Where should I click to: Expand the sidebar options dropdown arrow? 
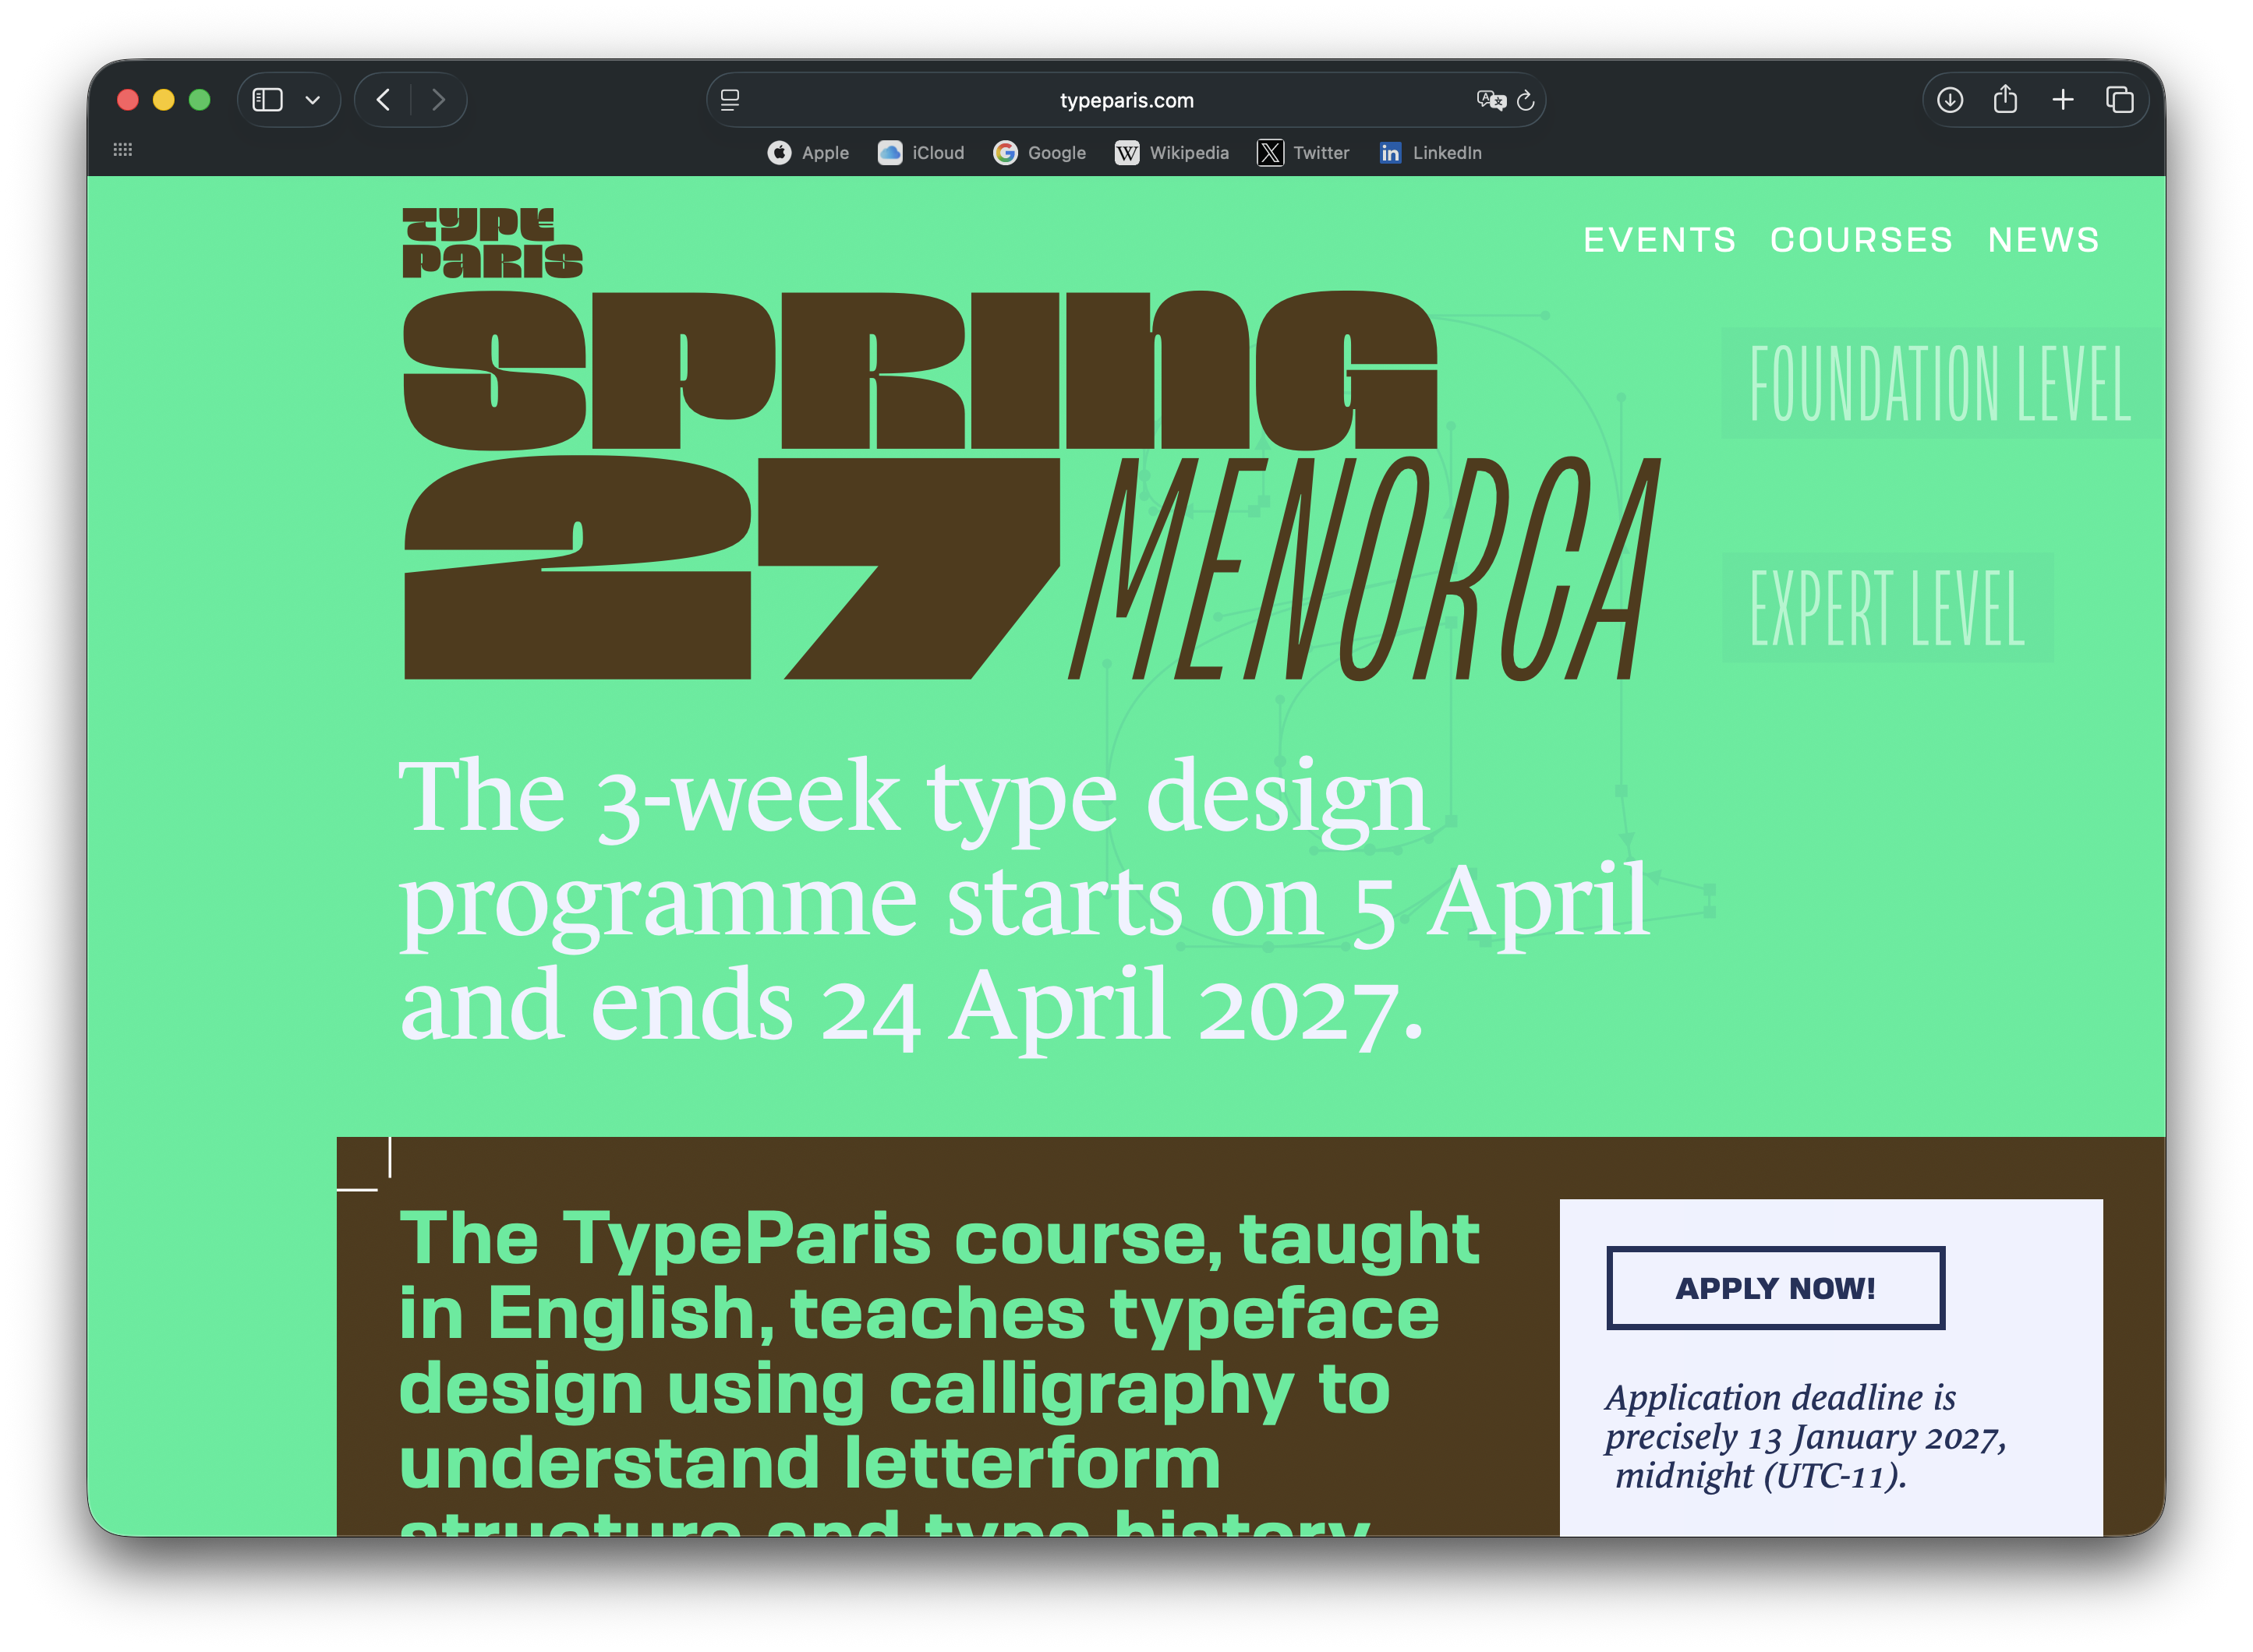point(313,100)
